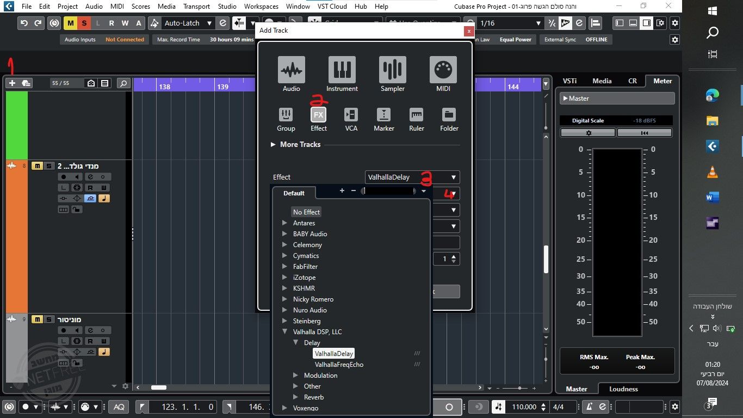Switch to the Loudness tab

[623, 389]
